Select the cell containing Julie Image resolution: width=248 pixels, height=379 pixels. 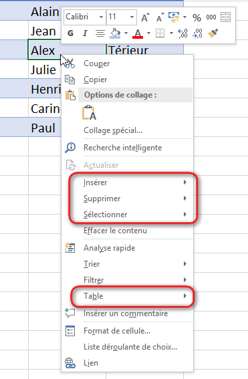pos(45,70)
